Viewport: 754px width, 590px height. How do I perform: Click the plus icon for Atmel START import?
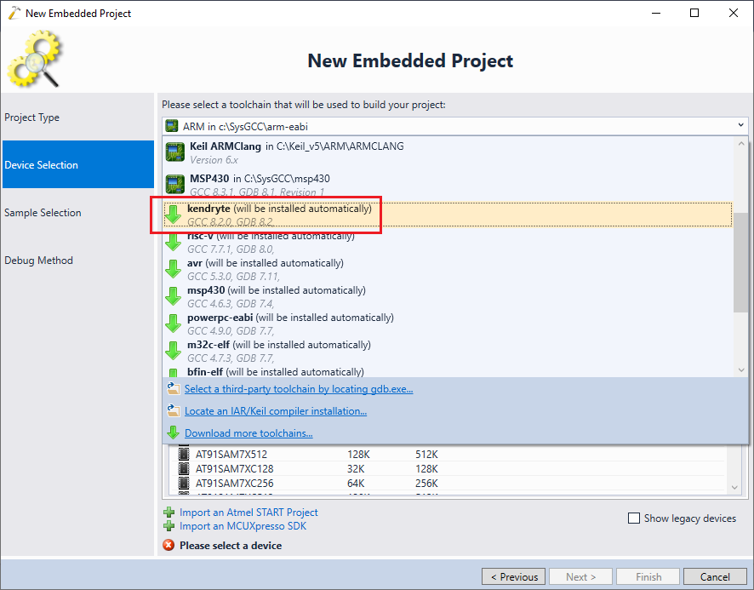coord(169,513)
